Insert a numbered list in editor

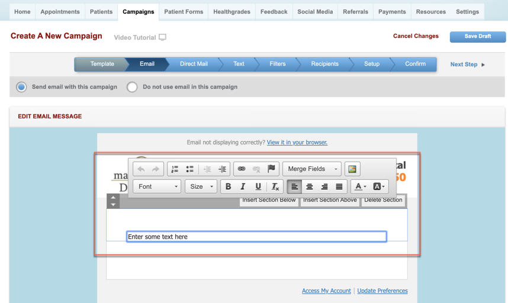pyautogui.click(x=175, y=169)
